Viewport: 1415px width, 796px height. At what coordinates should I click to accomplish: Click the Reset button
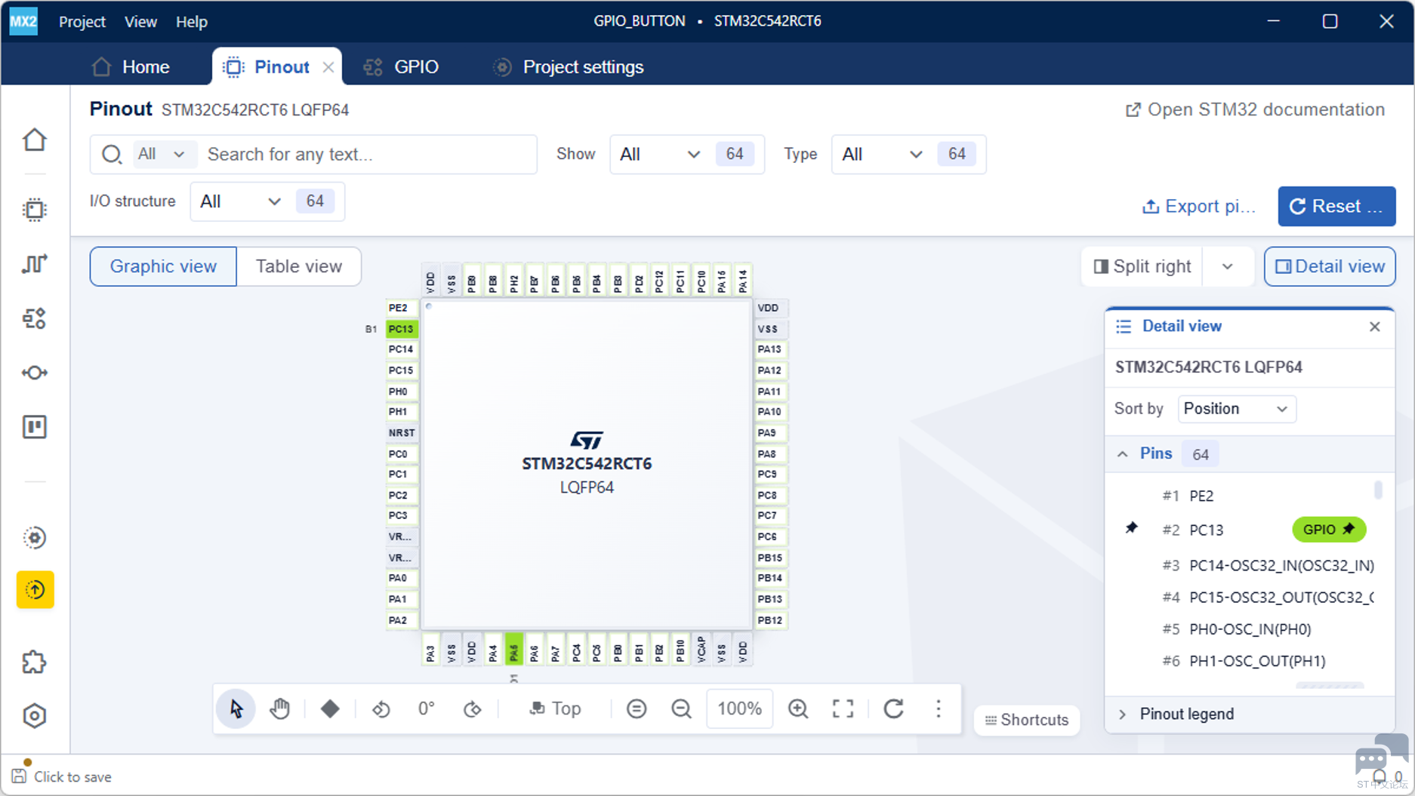point(1336,206)
